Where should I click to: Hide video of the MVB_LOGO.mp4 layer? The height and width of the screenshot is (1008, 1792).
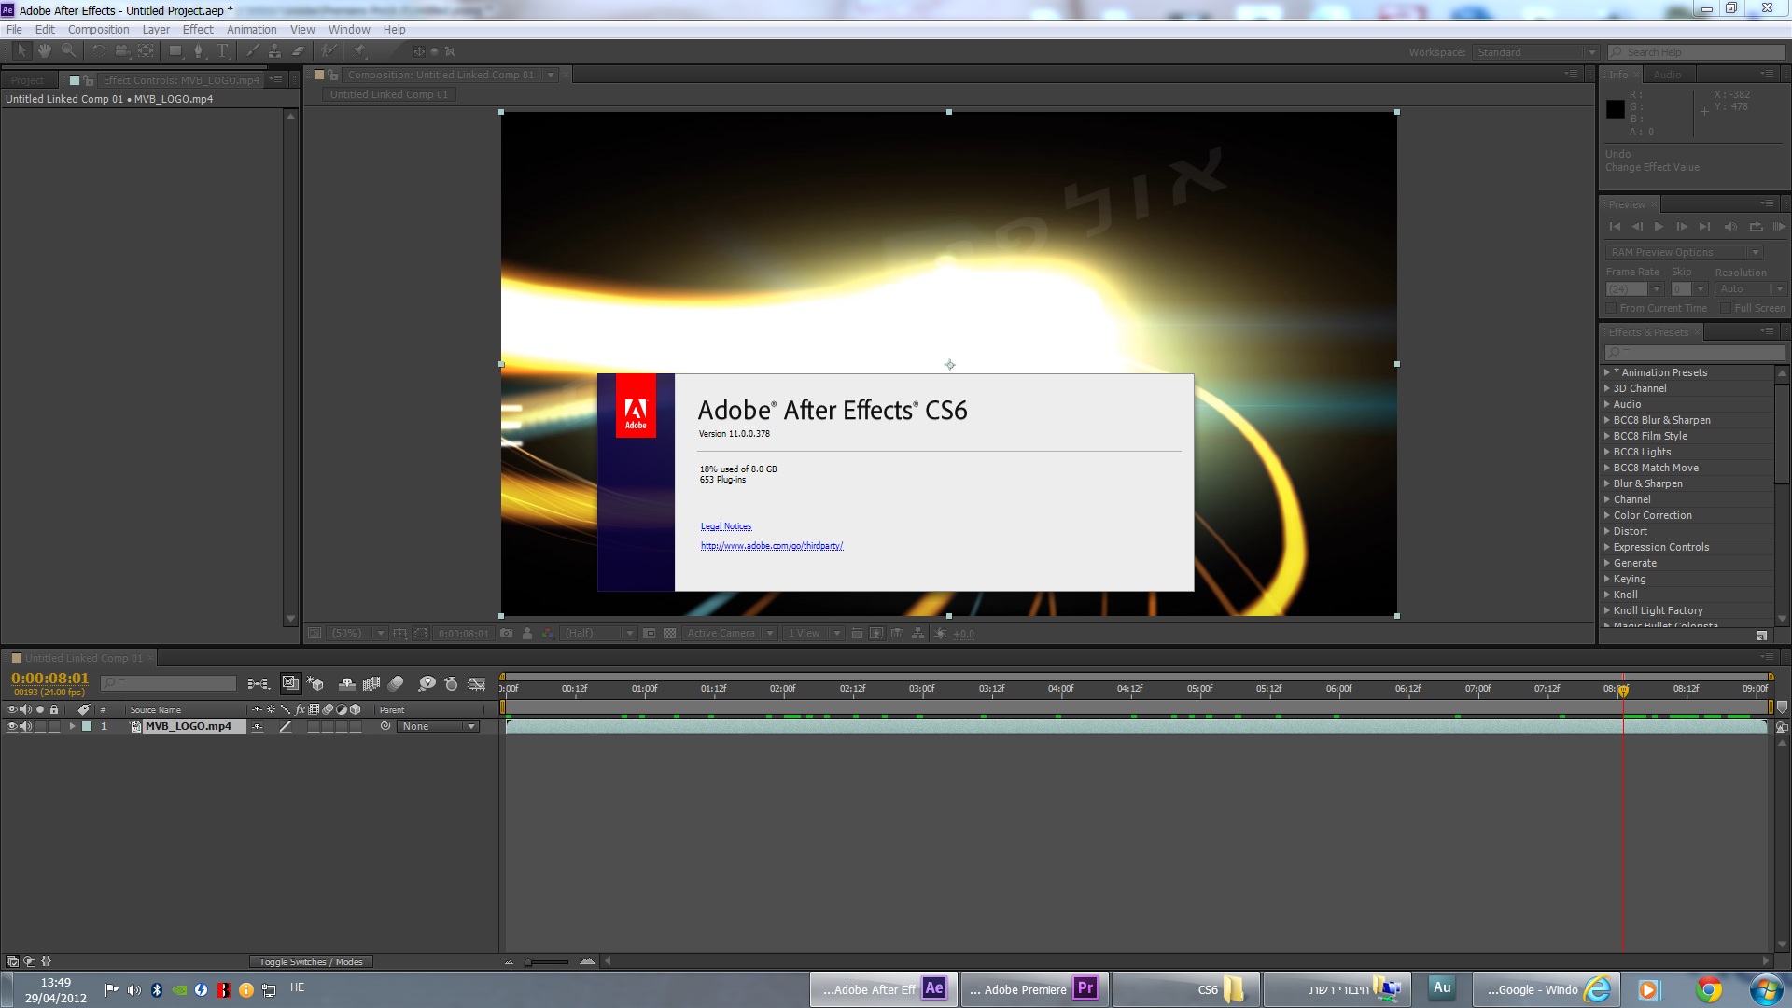(x=12, y=727)
